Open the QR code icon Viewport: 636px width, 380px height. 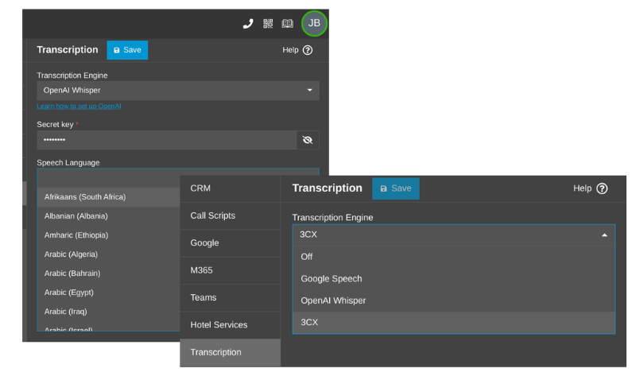coord(268,24)
